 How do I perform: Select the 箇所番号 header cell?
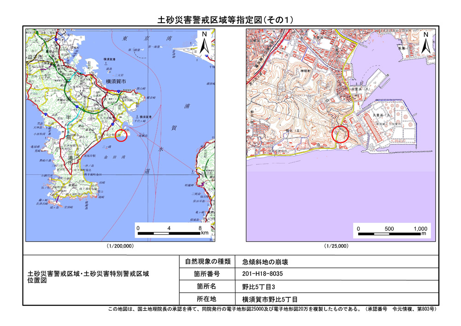207,274
